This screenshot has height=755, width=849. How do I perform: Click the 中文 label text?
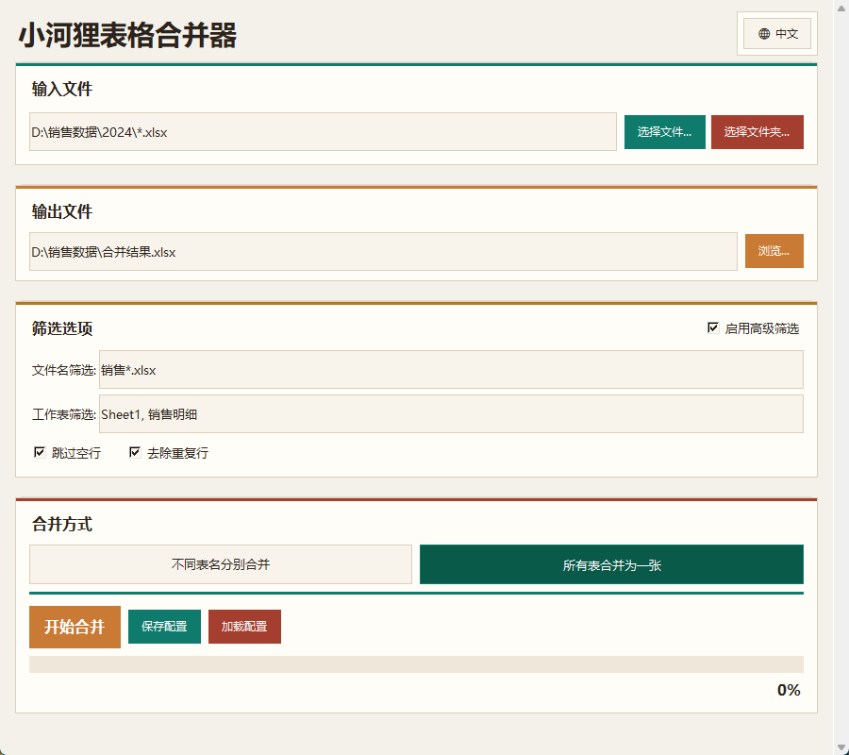787,34
